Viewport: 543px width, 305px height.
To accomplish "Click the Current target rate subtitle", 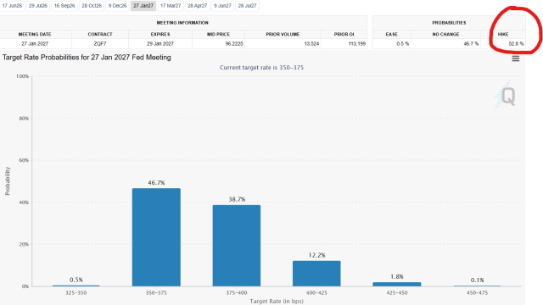I will 261,68.
